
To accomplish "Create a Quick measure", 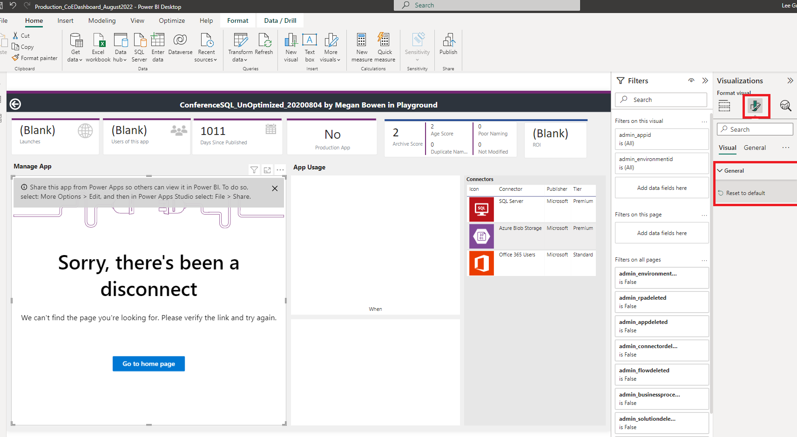I will [385, 47].
